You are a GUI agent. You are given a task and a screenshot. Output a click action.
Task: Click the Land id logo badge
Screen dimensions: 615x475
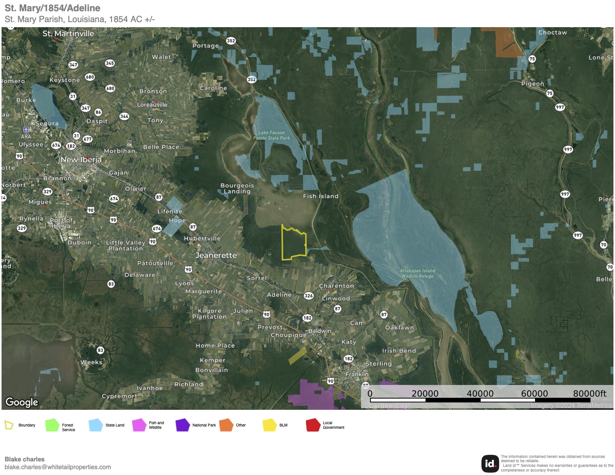(x=490, y=463)
